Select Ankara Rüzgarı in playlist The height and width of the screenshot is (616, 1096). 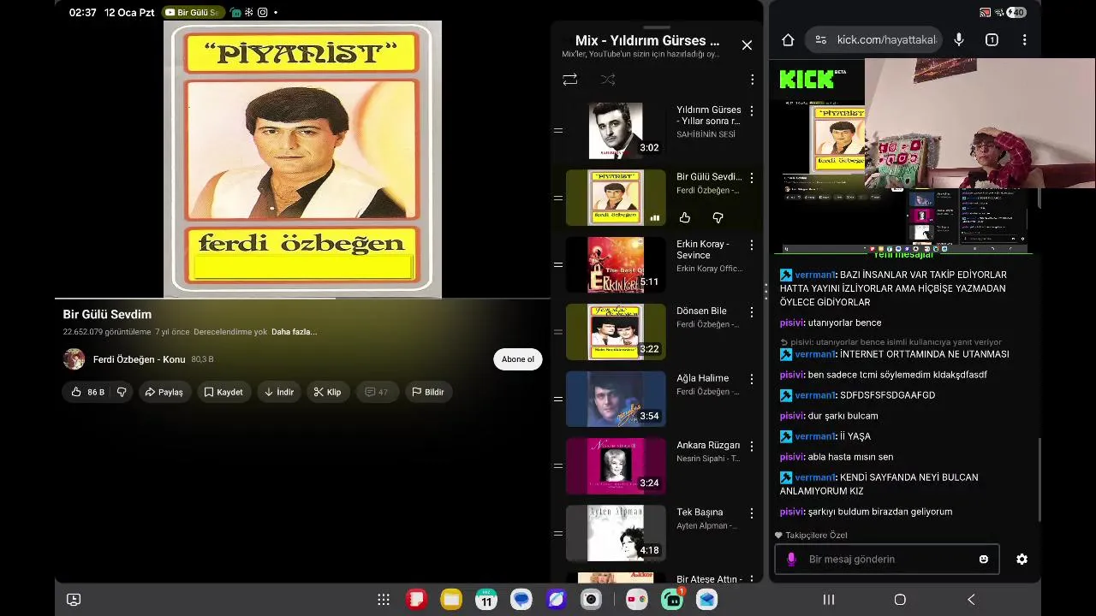658,466
